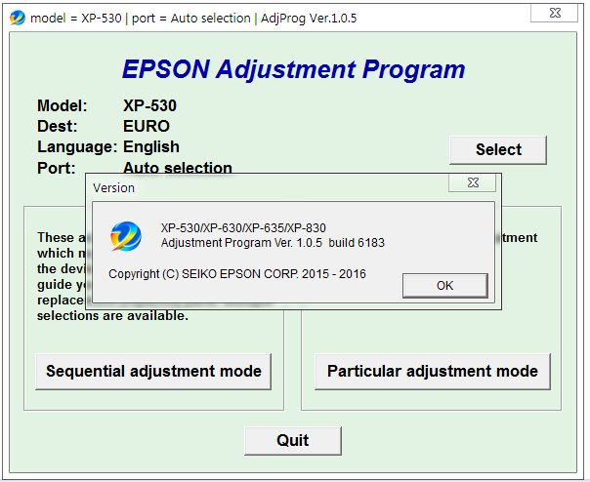590x482 pixels.
Task: Click the Port value Auto selection
Action: coord(178,168)
